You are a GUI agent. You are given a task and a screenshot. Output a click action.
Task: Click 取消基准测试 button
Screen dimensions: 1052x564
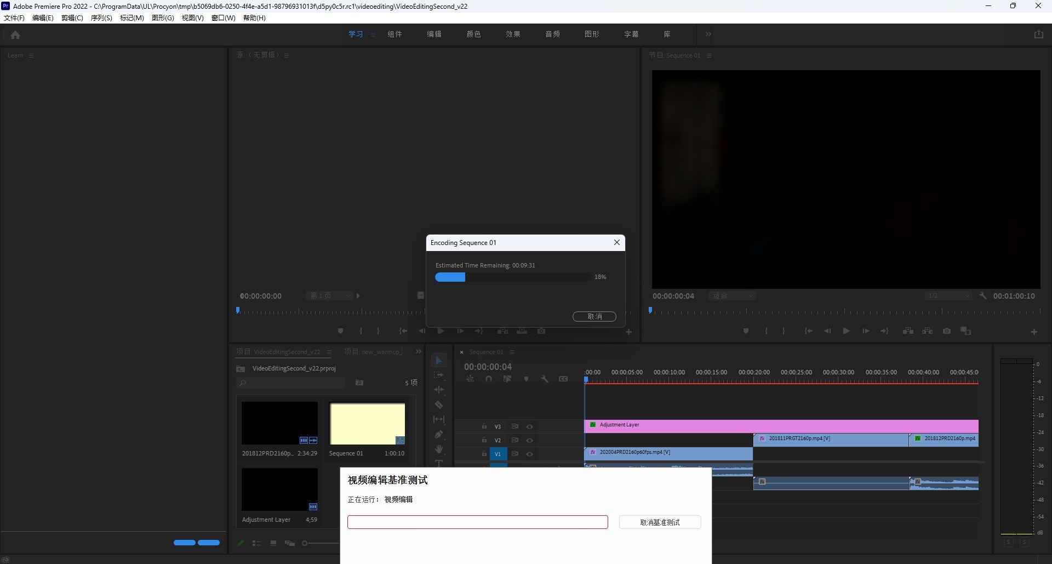660,522
